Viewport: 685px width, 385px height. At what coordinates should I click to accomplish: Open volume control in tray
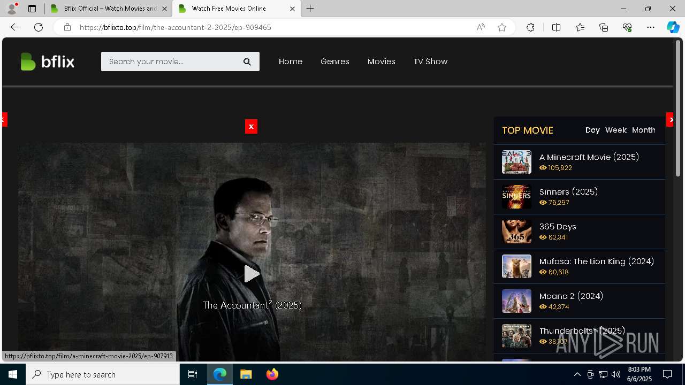pyautogui.click(x=616, y=374)
